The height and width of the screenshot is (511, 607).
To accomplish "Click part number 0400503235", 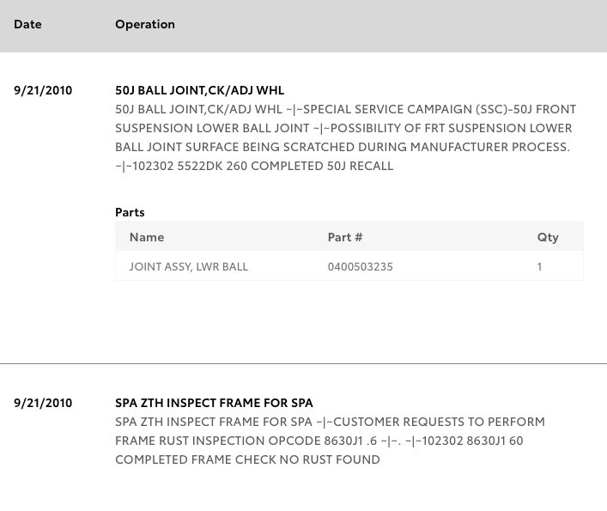I will point(360,266).
